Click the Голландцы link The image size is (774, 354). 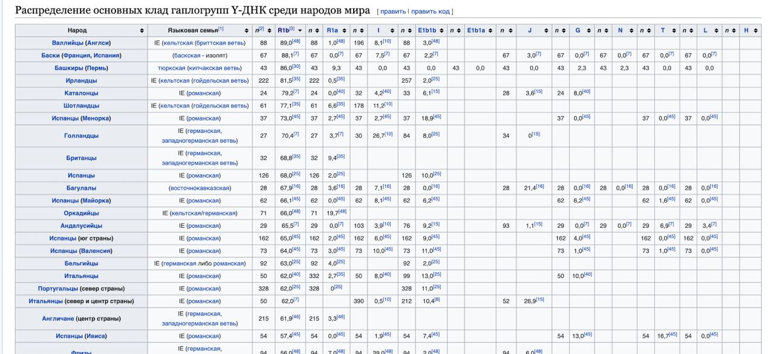81,136
